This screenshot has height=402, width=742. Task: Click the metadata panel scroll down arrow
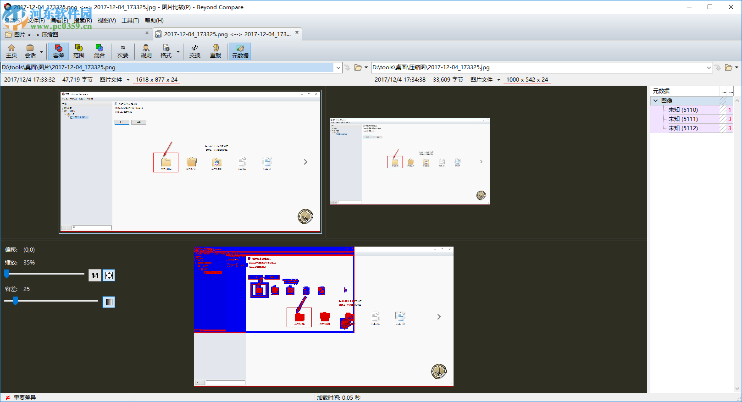pyautogui.click(x=737, y=389)
